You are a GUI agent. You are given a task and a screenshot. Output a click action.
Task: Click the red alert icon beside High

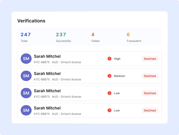tap(109, 59)
